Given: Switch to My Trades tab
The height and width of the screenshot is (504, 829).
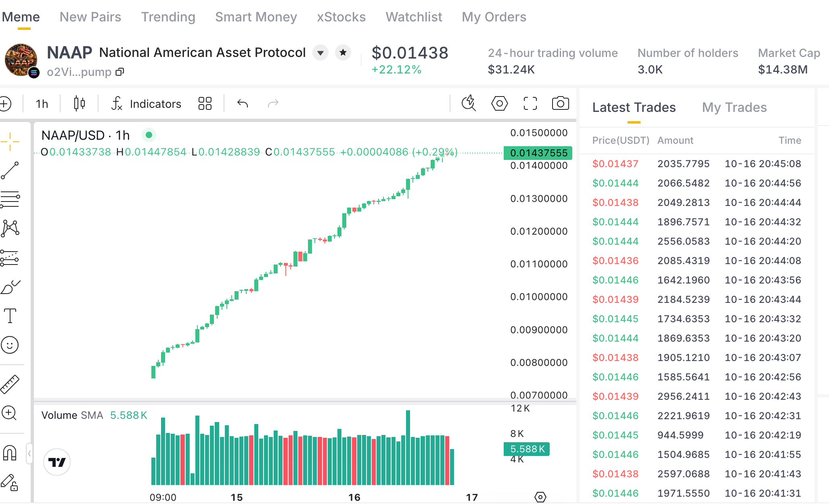Looking at the screenshot, I should tap(735, 107).
